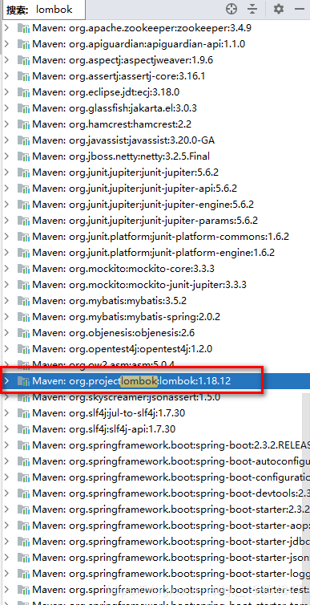Click library icon of javassist:3.20.0-GA
The width and height of the screenshot is (310, 605).
pyautogui.click(x=23, y=140)
